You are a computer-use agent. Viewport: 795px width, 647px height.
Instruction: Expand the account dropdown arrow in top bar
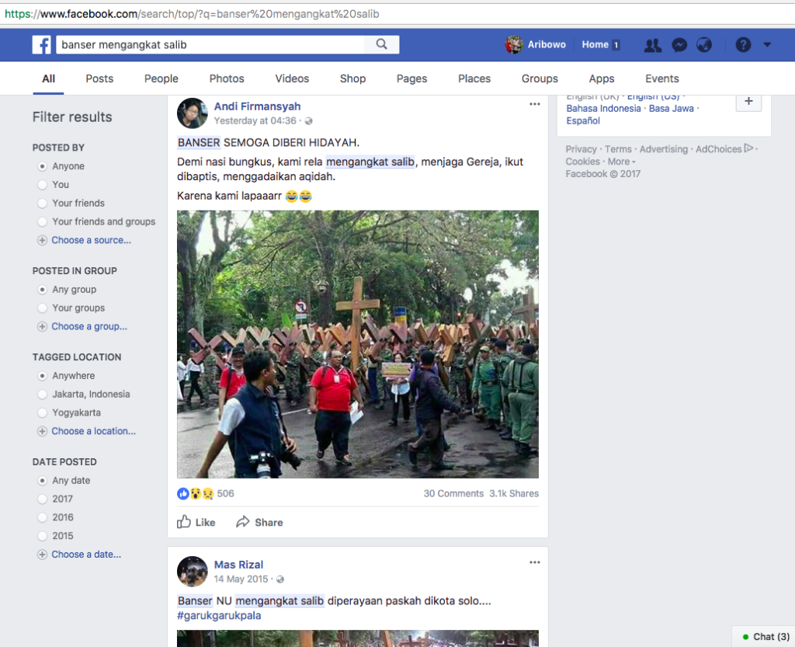pyautogui.click(x=767, y=45)
